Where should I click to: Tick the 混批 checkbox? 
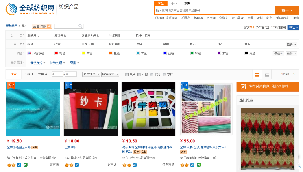click(152, 74)
